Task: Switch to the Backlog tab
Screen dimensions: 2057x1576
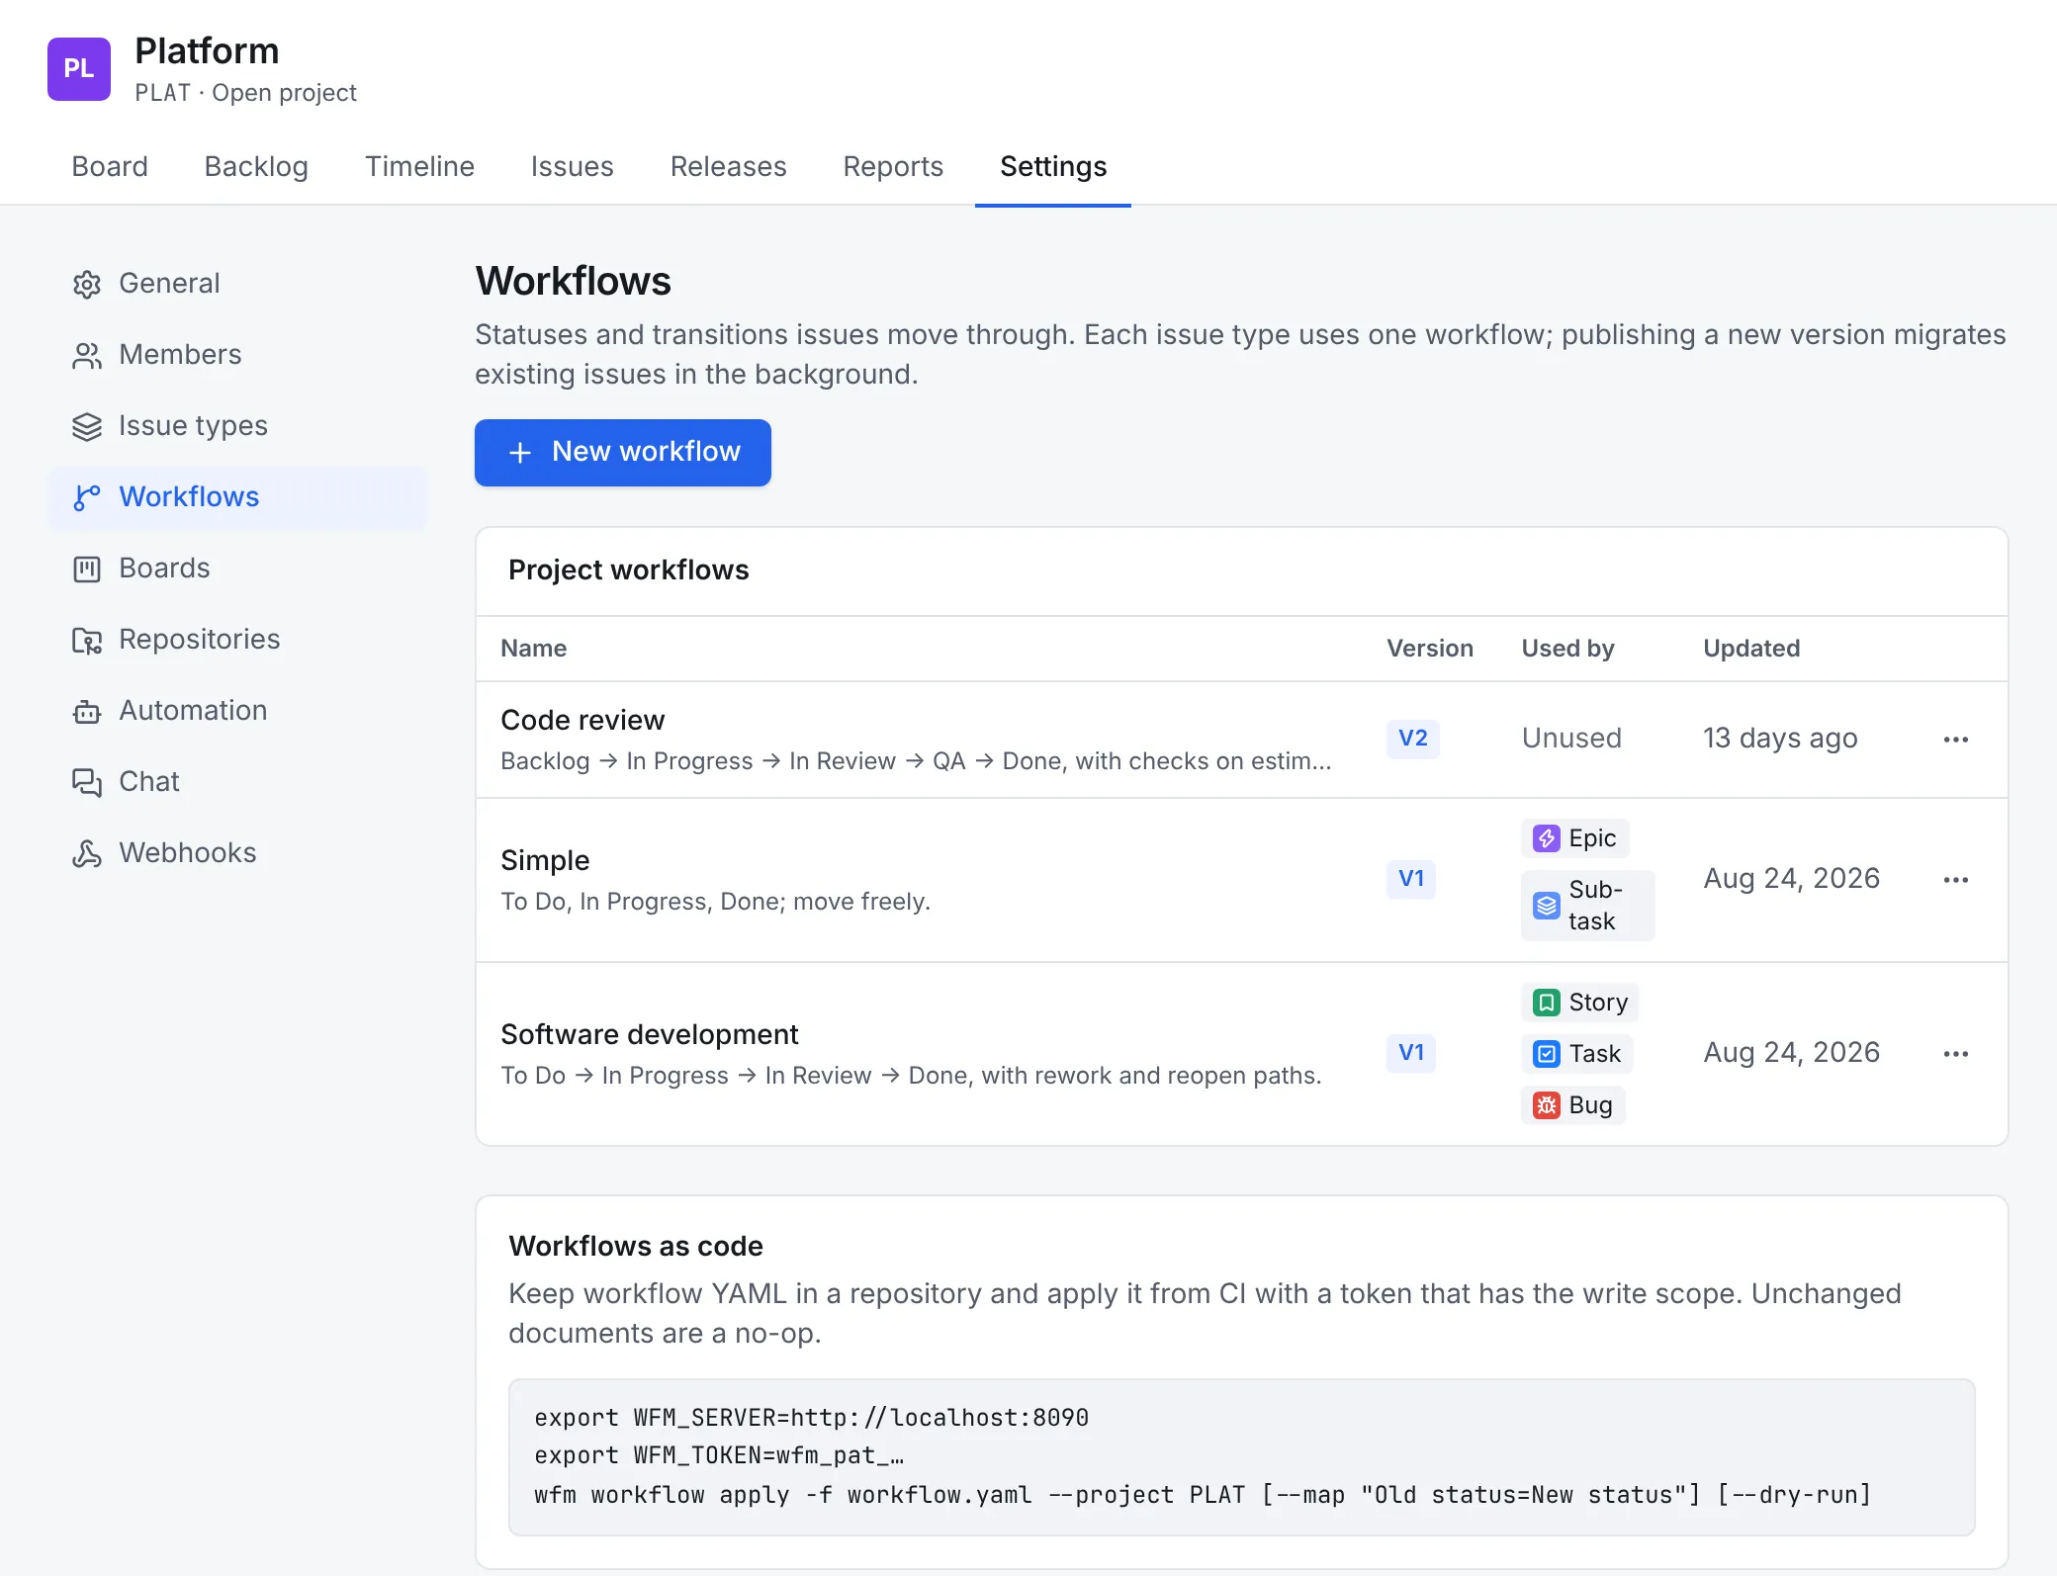Action: (256, 166)
